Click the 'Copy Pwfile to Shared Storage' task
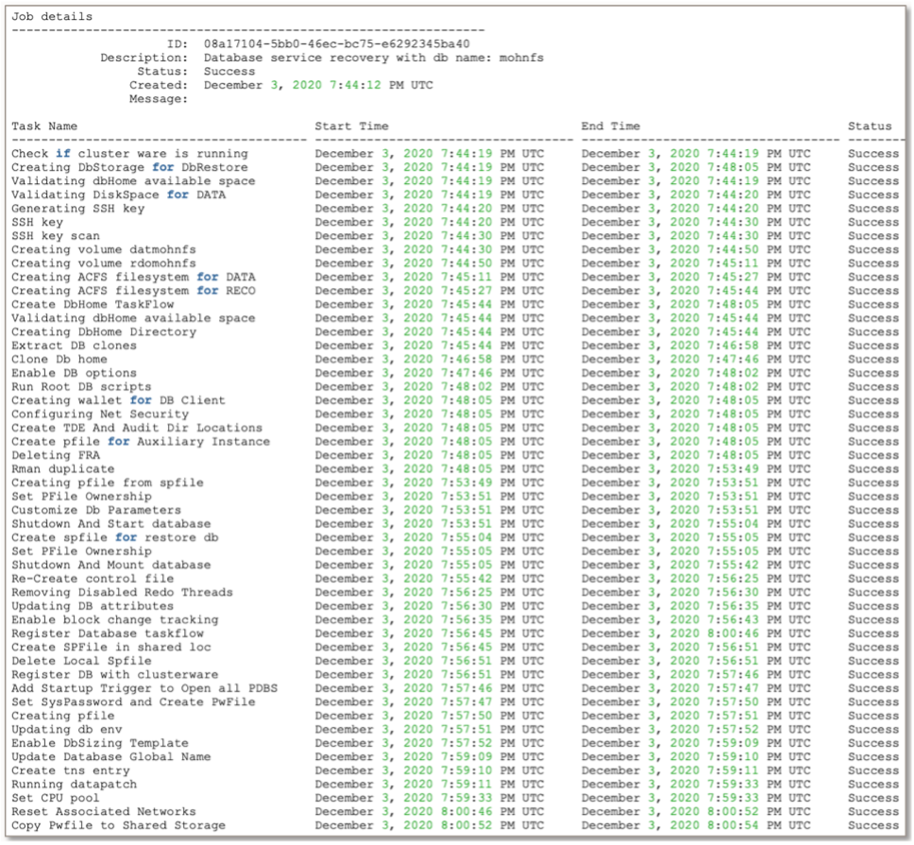Image resolution: width=914 pixels, height=845 pixels. (118, 825)
